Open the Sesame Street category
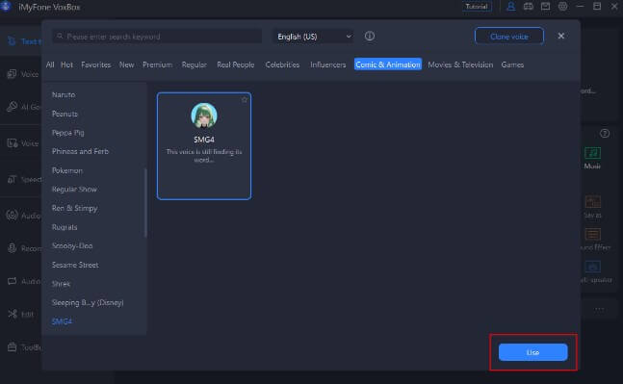Viewport: 623px width, 384px height. (75, 265)
